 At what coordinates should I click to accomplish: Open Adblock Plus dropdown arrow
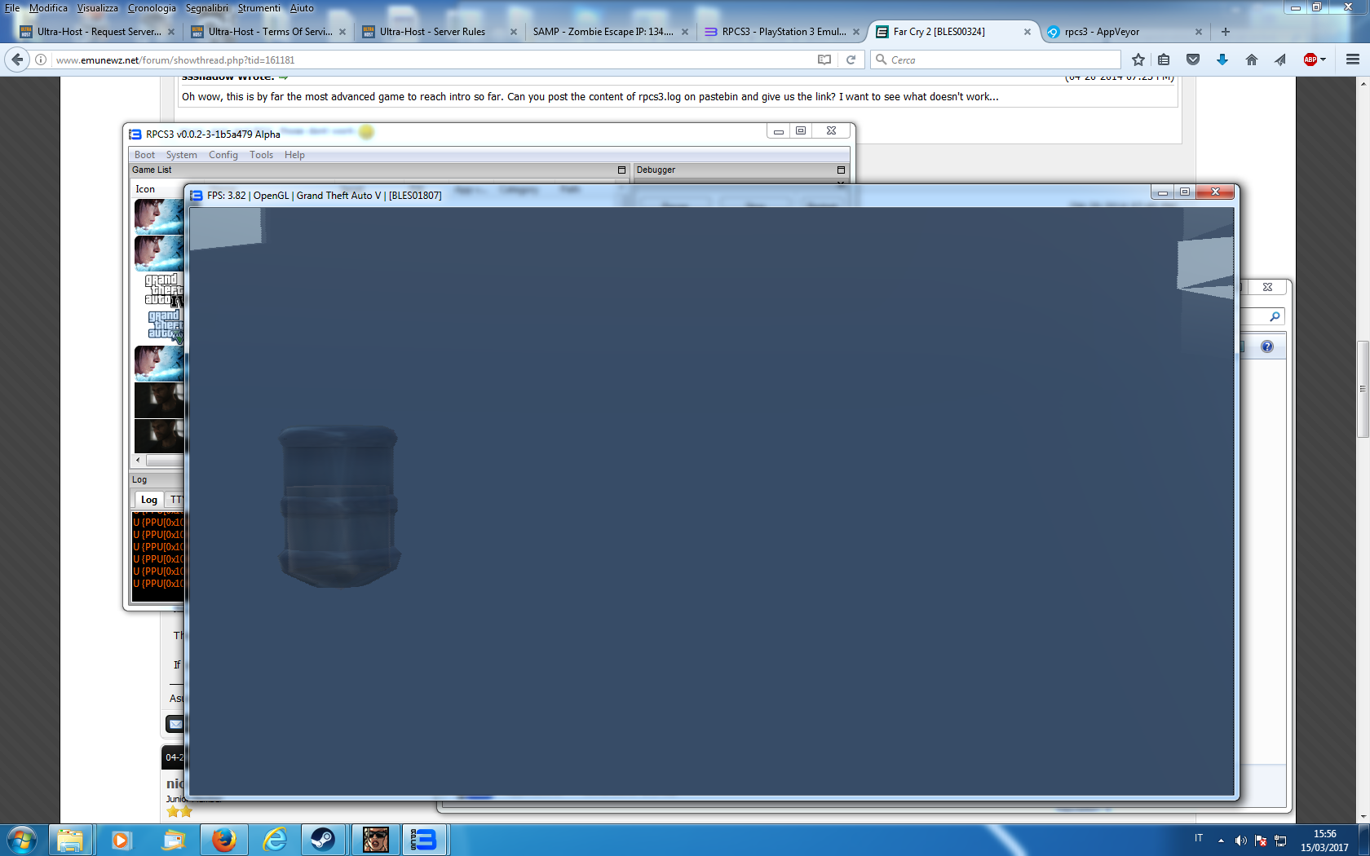tap(1323, 60)
